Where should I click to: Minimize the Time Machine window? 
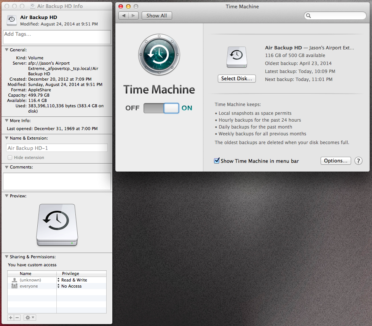click(x=128, y=6)
